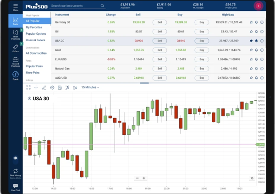Open the Open Positions sidebar icon
Image resolution: width=275 pixels, height=194 pixels.
pos(16,35)
